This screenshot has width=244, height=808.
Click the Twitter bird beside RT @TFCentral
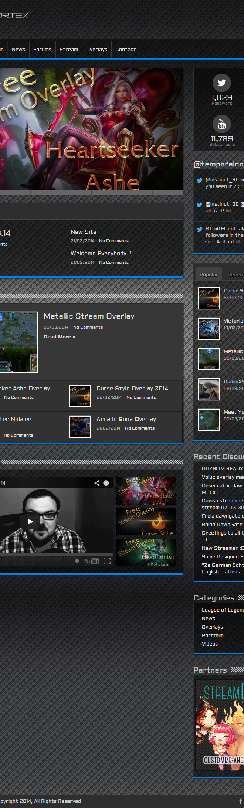pyautogui.click(x=200, y=229)
